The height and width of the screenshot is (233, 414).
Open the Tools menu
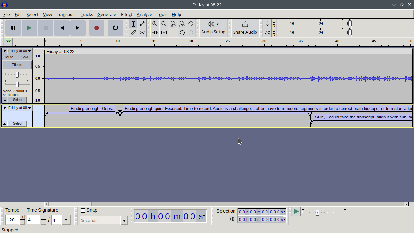162,14
